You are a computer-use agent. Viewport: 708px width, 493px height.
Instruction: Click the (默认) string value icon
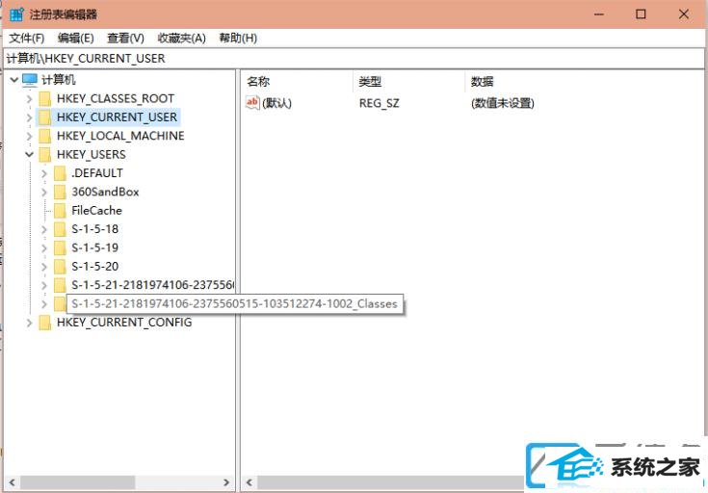point(252,102)
